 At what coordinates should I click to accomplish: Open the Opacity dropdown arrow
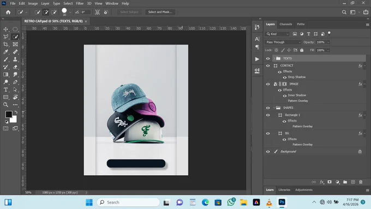point(328,43)
